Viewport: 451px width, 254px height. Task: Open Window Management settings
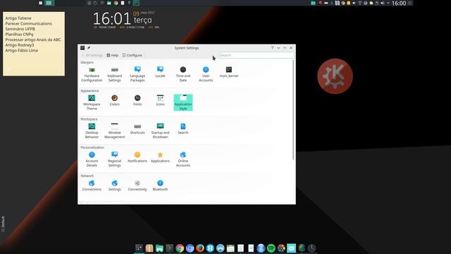click(x=114, y=131)
